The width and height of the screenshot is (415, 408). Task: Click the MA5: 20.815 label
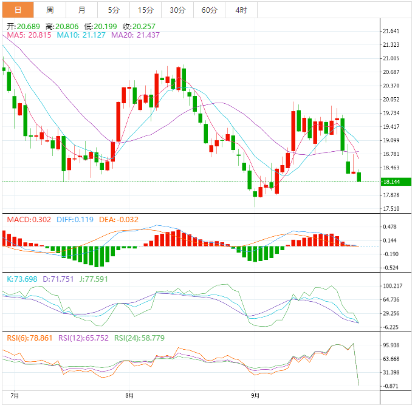[x=29, y=35]
